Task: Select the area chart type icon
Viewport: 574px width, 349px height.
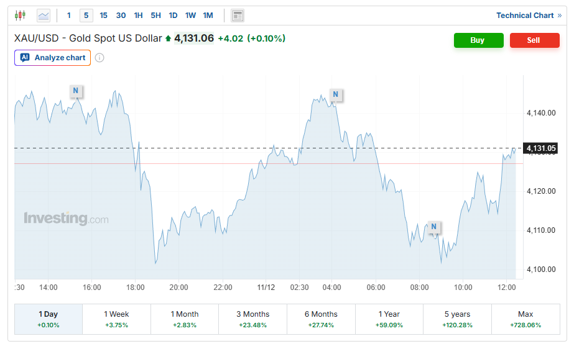Action: pos(44,16)
